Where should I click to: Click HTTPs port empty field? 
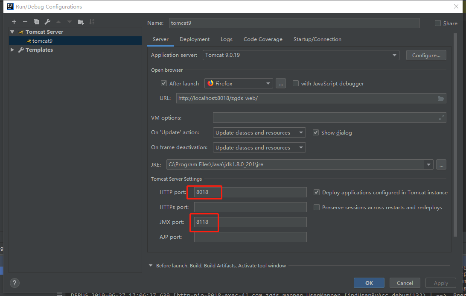point(250,207)
